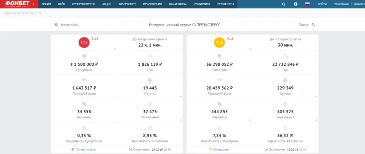This screenshot has height=154, width=365.
Task: Open the ЛИНИЯ menu
Action: [x=46, y=4]
